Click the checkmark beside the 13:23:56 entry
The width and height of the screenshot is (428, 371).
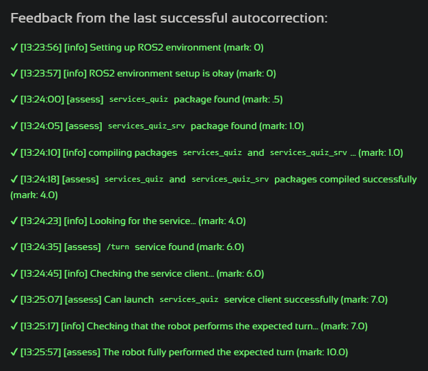(x=14, y=47)
